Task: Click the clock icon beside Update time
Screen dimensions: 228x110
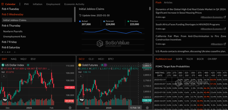Action: [80, 15]
